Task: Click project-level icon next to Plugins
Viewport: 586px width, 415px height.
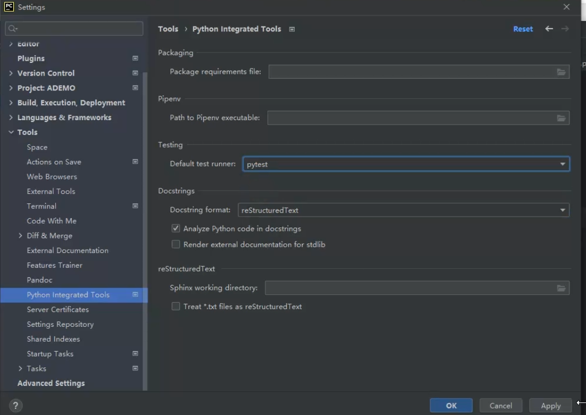Action: [135, 58]
